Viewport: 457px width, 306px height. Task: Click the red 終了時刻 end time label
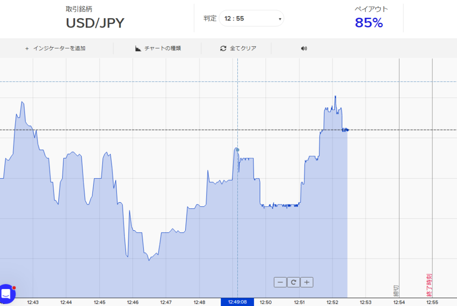tap(429, 285)
